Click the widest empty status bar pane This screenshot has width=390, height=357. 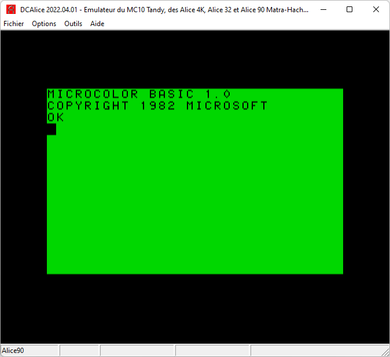[x=315, y=351]
